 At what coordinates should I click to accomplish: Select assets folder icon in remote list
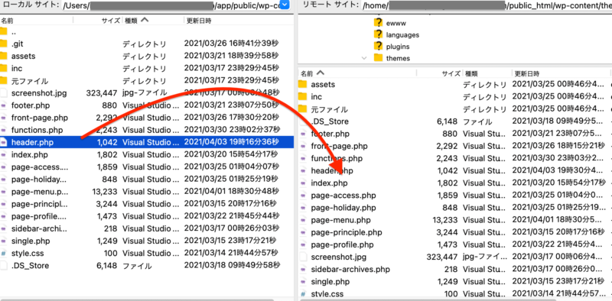[303, 84]
